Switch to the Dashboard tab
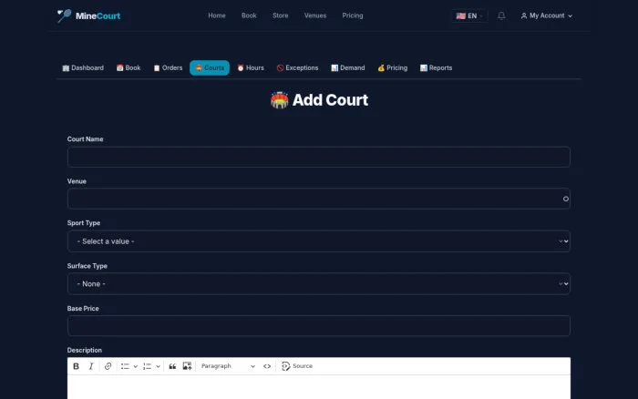638x399 pixels. (83, 68)
